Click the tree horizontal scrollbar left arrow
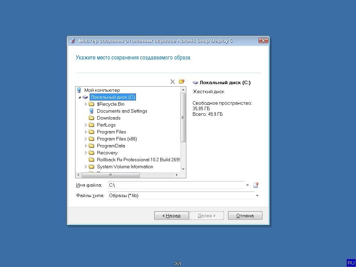356x267 pixels. coord(78,175)
